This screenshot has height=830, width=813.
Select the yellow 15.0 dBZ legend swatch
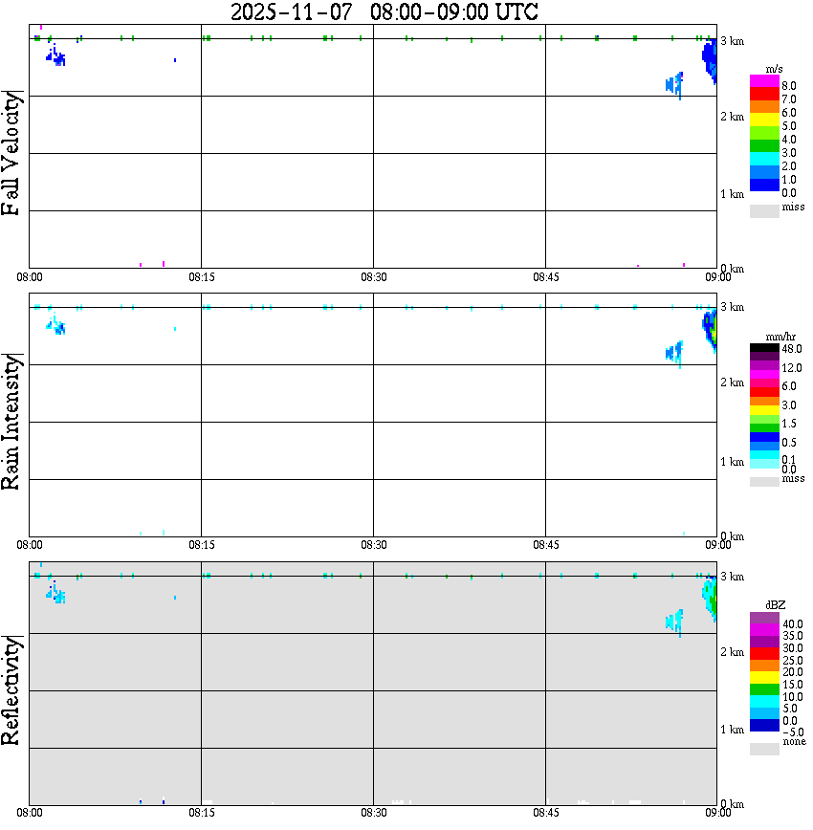(x=764, y=678)
